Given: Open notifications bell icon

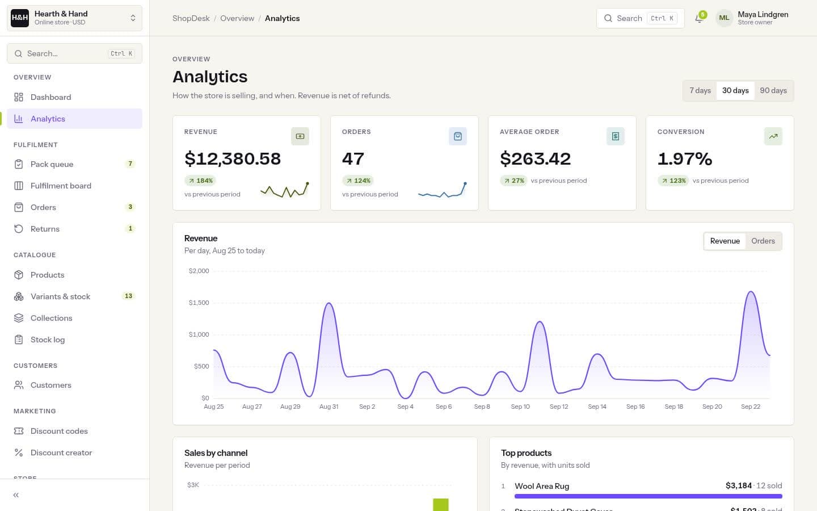Looking at the screenshot, I should 699,18.
